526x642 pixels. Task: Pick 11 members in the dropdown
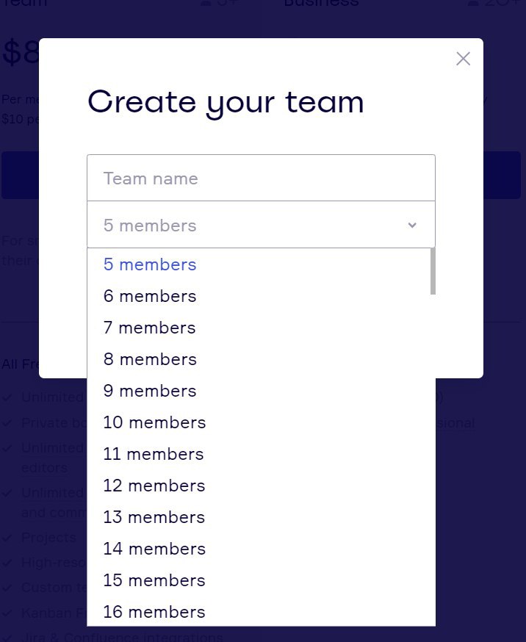pyautogui.click(x=154, y=454)
